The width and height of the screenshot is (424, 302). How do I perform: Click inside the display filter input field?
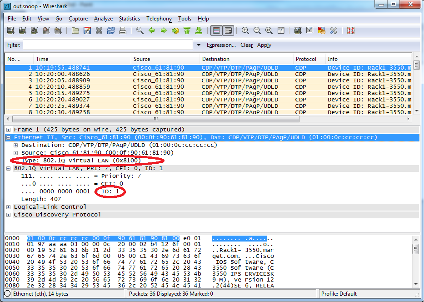[108, 45]
